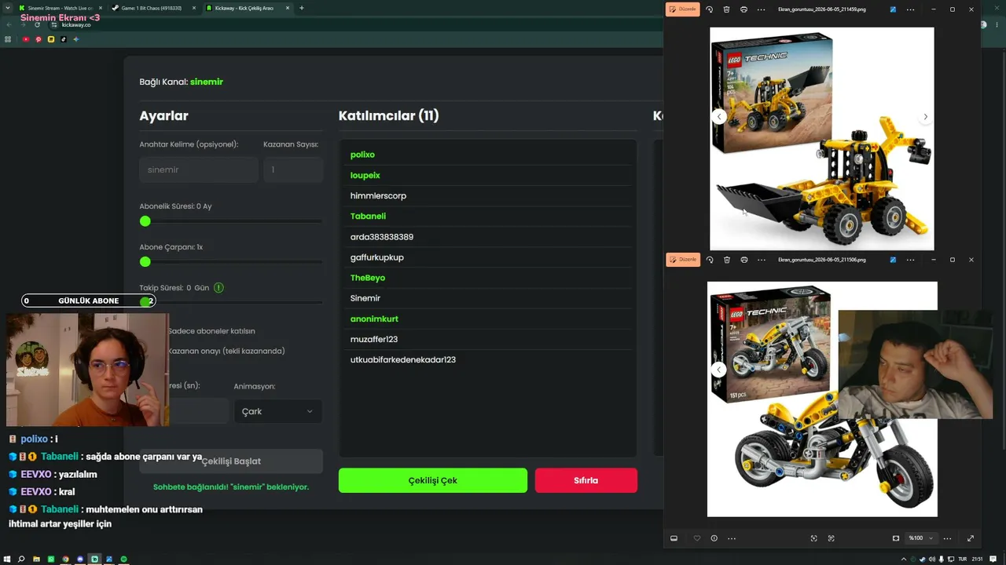This screenshot has height=565, width=1006.
Task: Select participant TheBeyo
Action: (368, 278)
